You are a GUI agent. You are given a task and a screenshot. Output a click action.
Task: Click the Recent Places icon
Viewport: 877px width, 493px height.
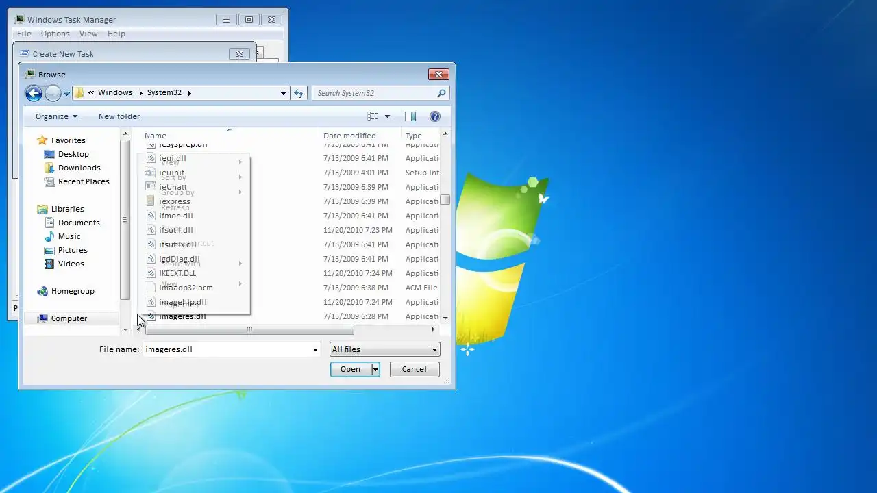tap(49, 181)
